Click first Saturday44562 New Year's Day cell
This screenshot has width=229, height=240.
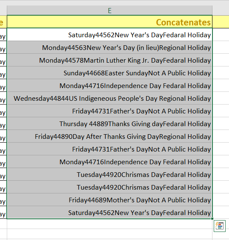pyautogui.click(x=110, y=35)
